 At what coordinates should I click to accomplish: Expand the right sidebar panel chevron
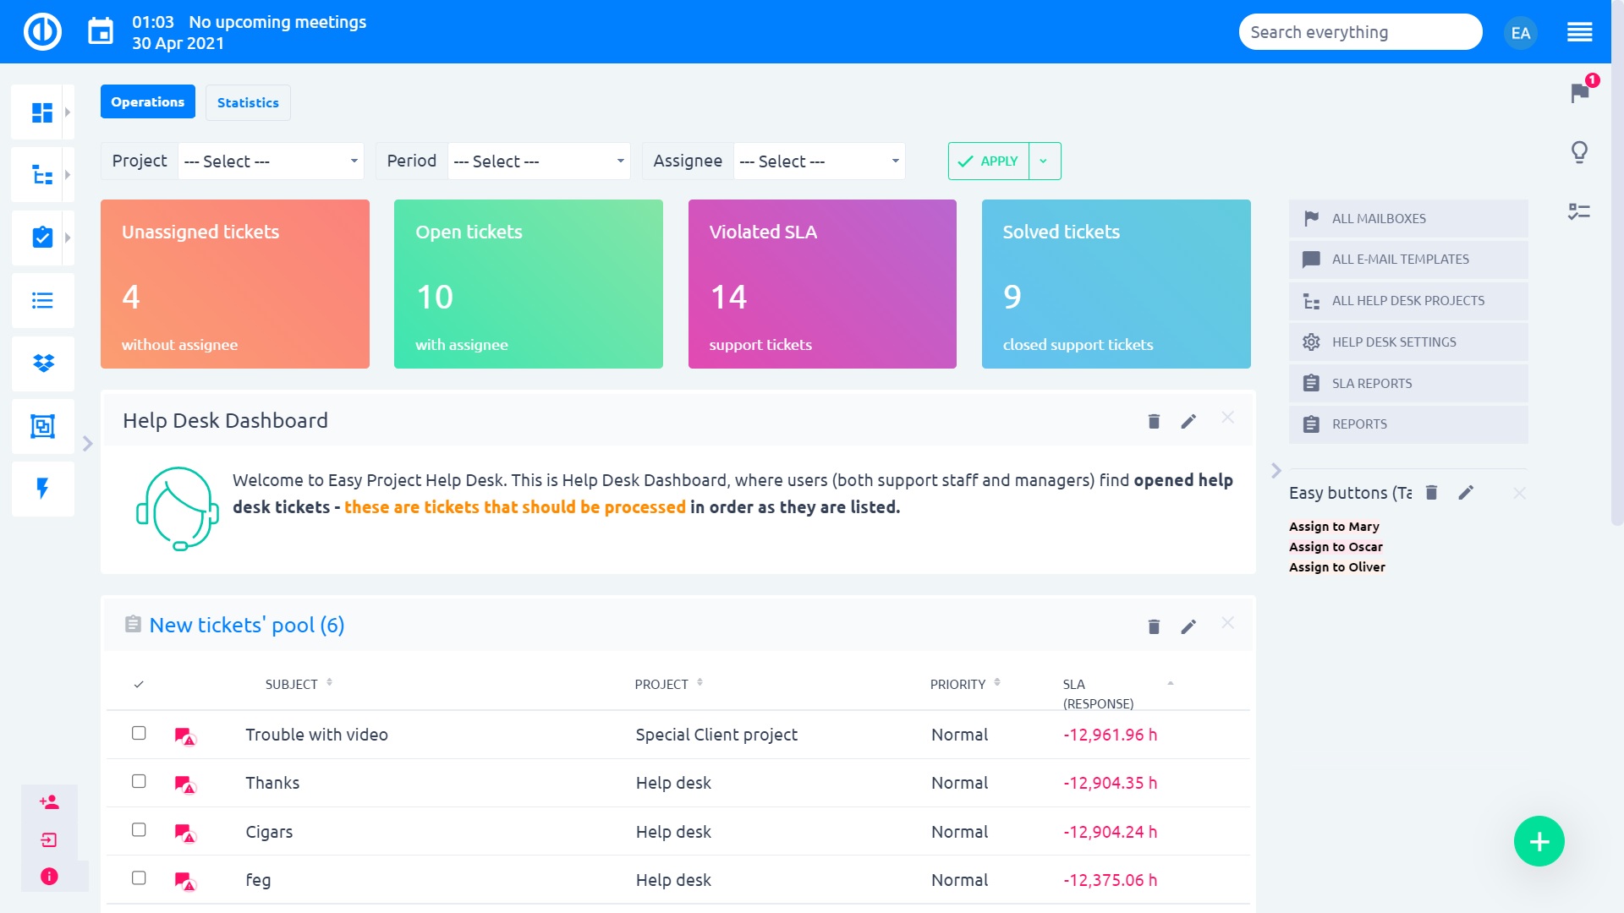pyautogui.click(x=1276, y=470)
